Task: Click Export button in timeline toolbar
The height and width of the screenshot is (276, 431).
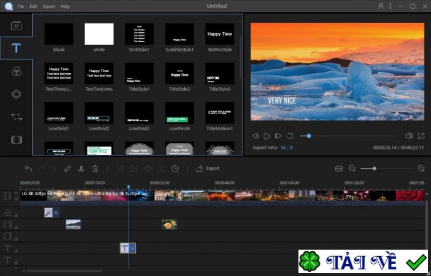Action: [x=208, y=168]
